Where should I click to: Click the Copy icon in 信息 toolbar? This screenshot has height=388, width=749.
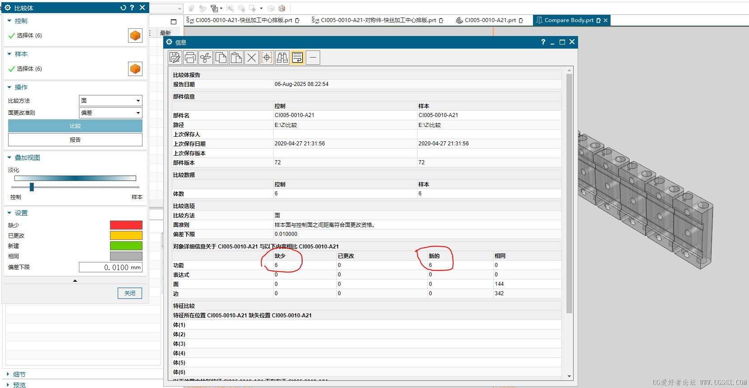pos(221,58)
